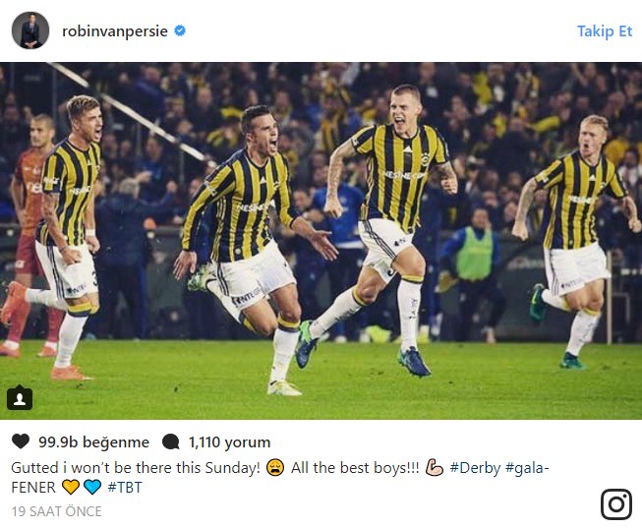View the 1,110 yorum comments
The height and width of the screenshot is (529, 642).
(229, 442)
